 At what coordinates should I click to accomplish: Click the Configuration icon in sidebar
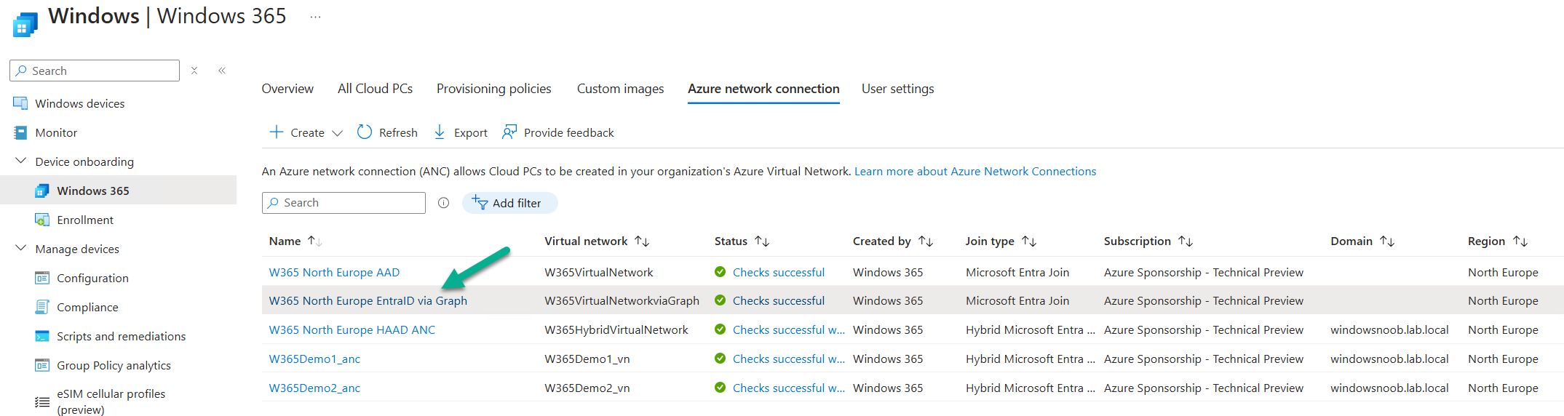[x=42, y=278]
